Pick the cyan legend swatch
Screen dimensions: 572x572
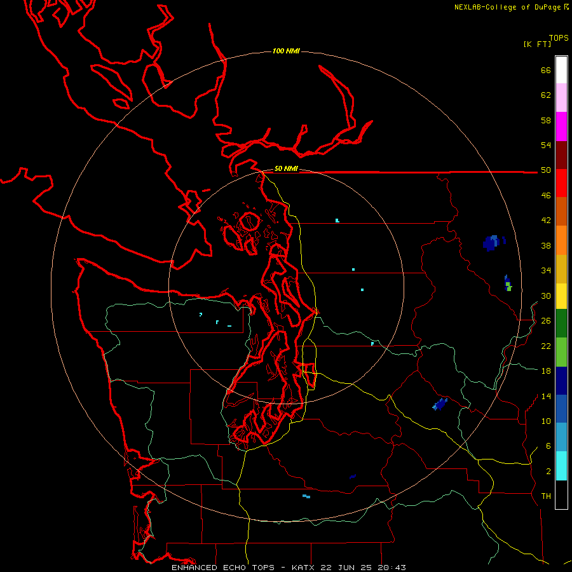(561, 465)
